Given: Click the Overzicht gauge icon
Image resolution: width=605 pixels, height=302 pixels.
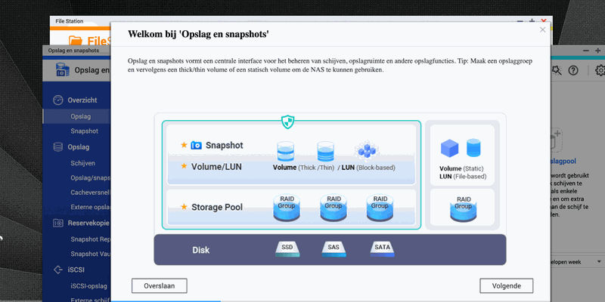Looking at the screenshot, I should [57, 100].
